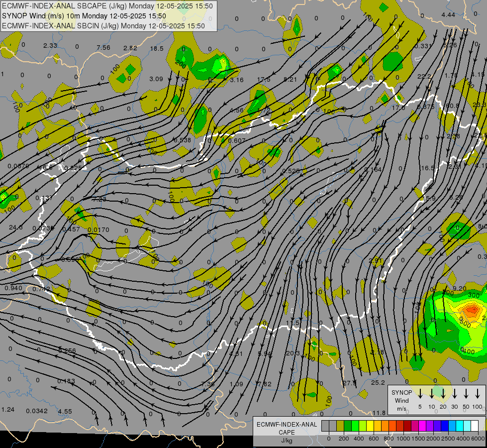Click the bright cyan CAPE legend swatch
Image resolution: width=487 pixels, height=448 pixels.
(460, 426)
